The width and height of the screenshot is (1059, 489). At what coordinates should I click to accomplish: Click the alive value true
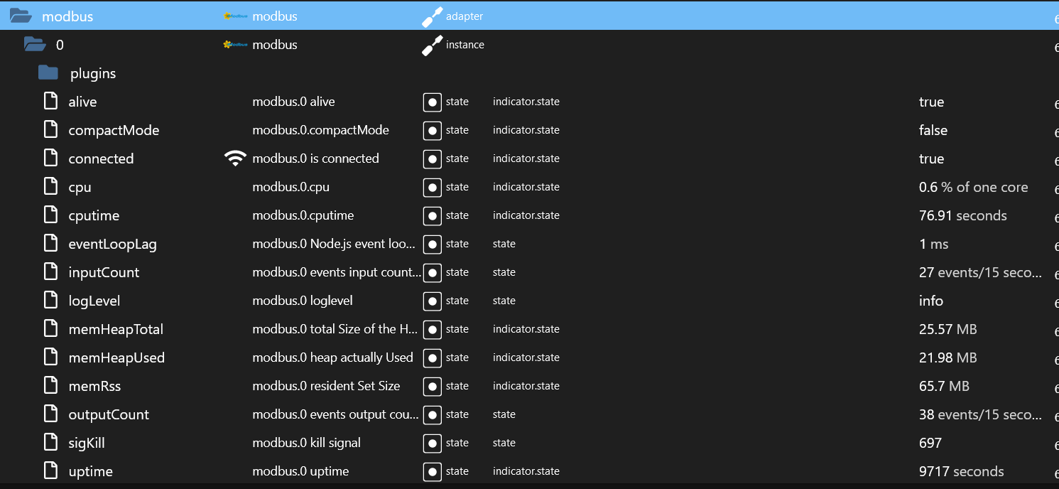(x=931, y=102)
